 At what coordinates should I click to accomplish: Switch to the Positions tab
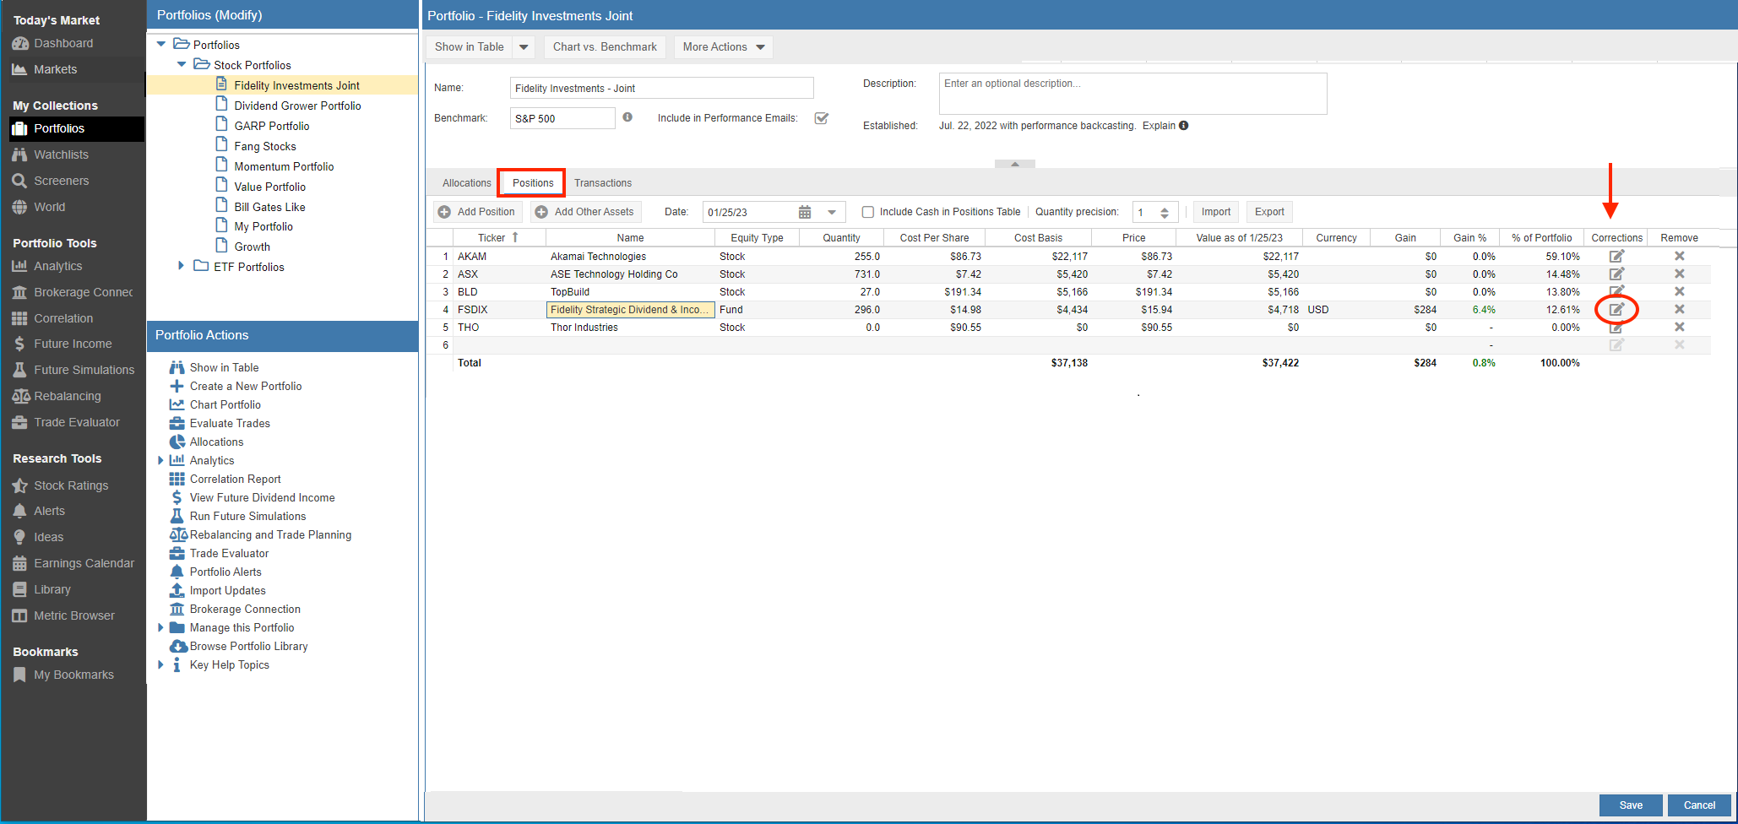tap(533, 182)
